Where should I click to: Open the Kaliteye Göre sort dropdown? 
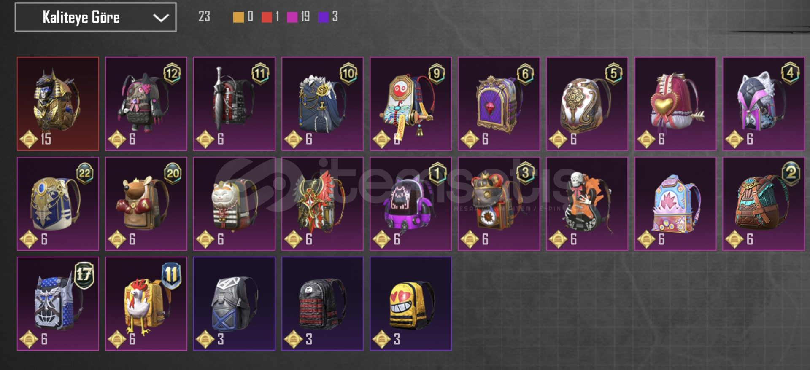95,17
